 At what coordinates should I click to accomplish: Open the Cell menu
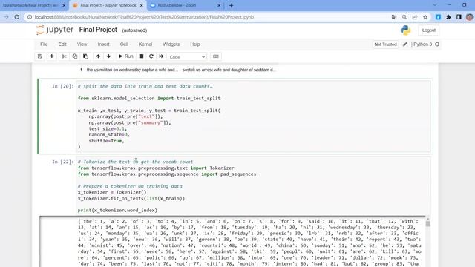124,44
